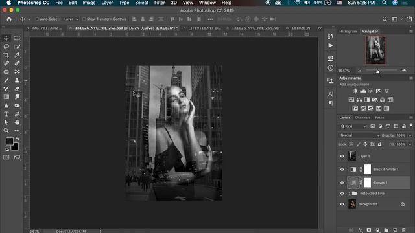Screen dimensions: 415x233
Task: Open the Play actions panel icon
Action: tap(331, 45)
